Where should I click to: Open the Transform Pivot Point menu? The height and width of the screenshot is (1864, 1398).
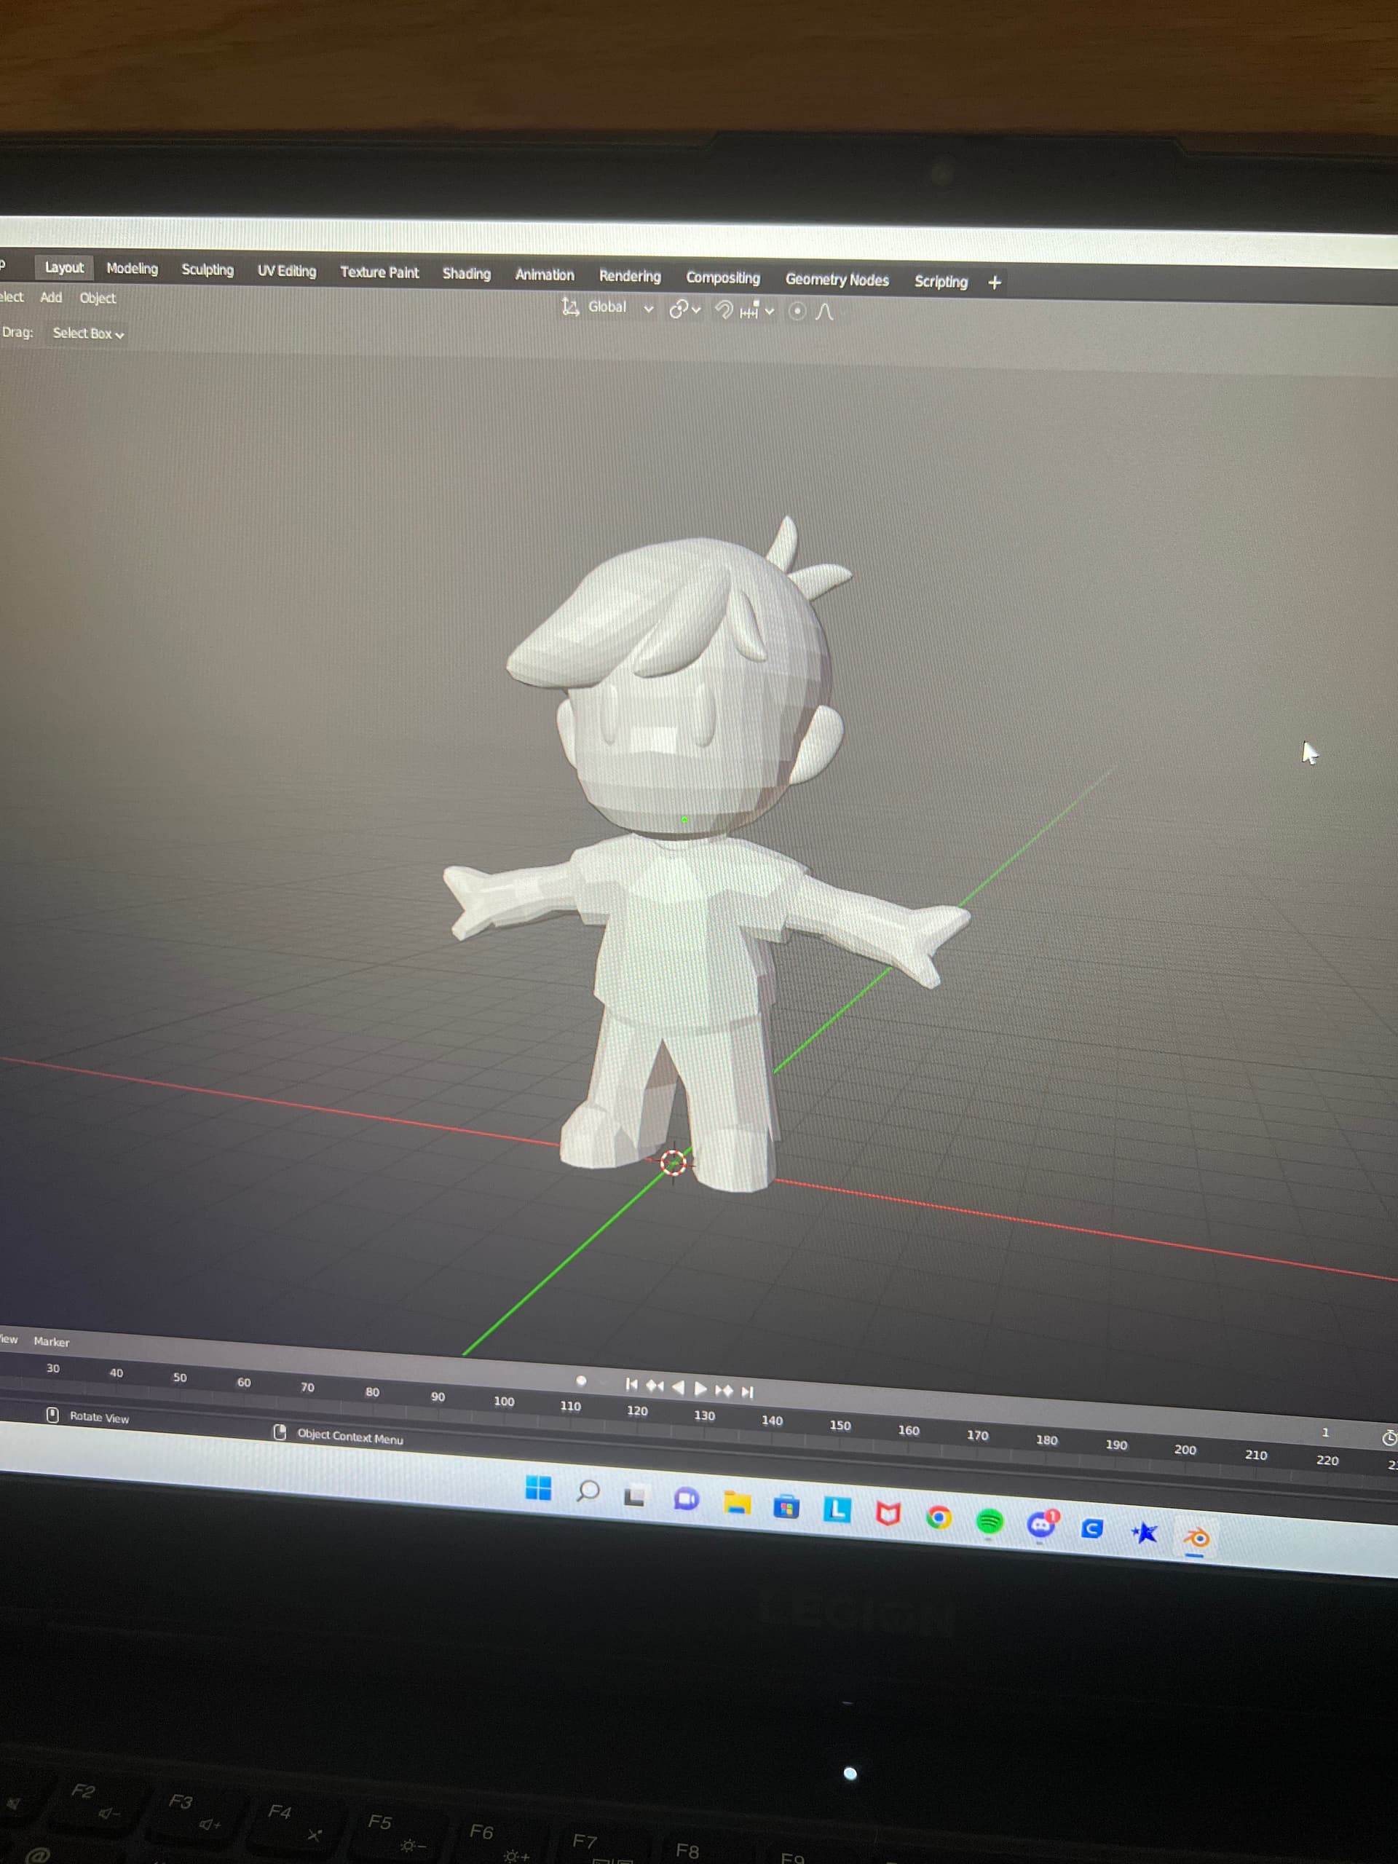(684, 309)
